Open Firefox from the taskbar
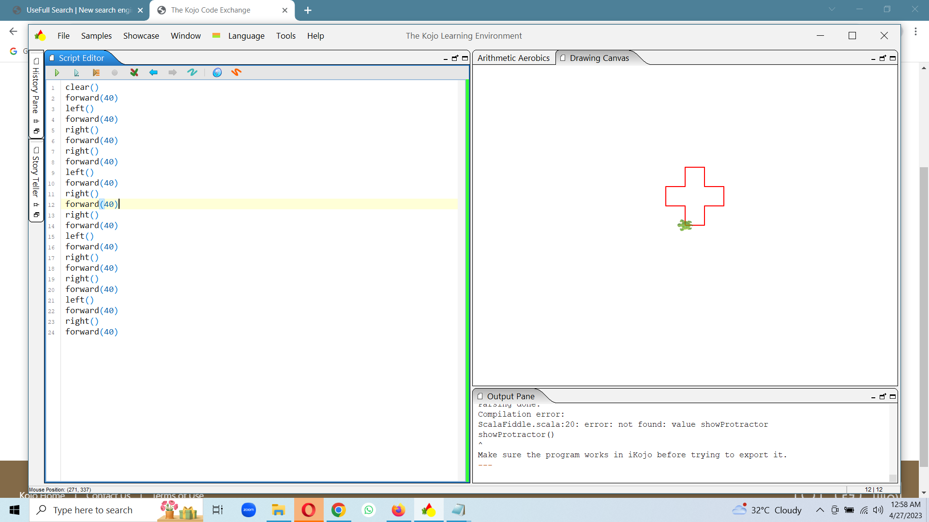Image resolution: width=929 pixels, height=522 pixels. click(x=398, y=510)
